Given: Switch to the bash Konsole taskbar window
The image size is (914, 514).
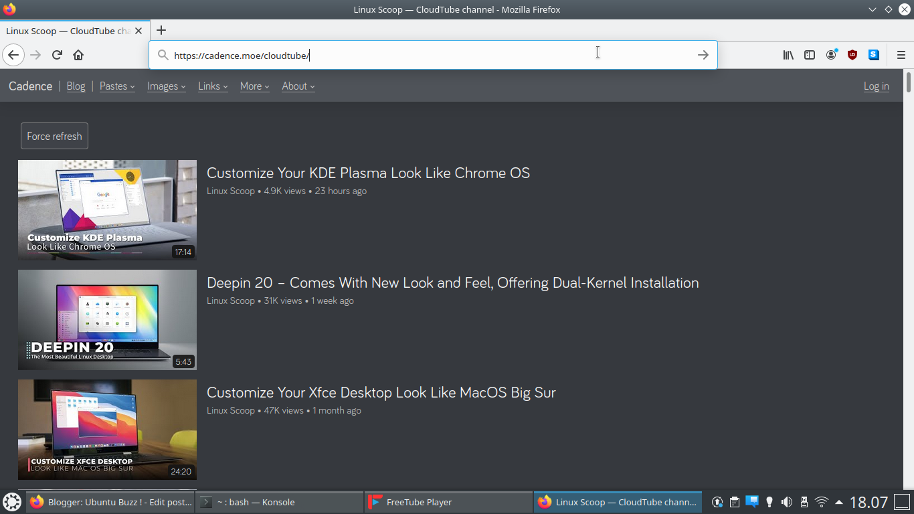Looking at the screenshot, I should click(x=280, y=502).
